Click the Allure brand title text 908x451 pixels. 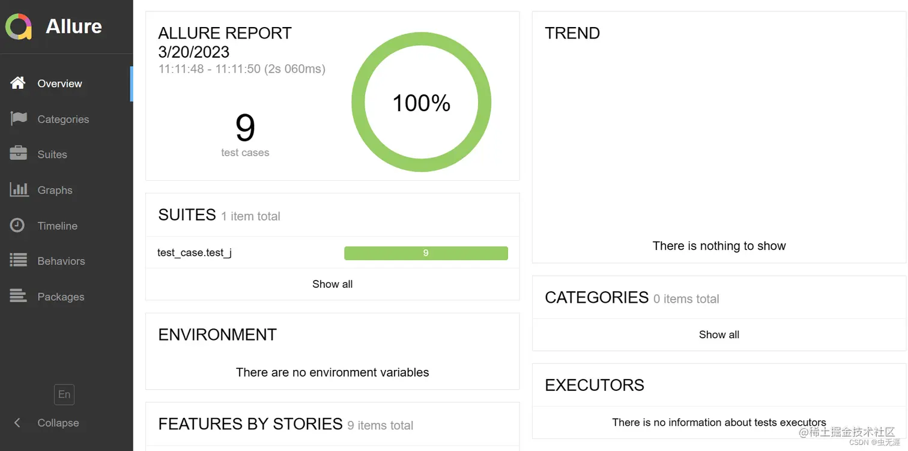[74, 26]
